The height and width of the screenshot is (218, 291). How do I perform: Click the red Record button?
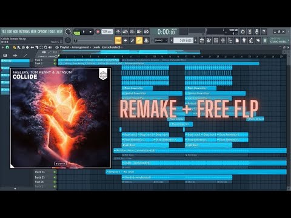98,31
